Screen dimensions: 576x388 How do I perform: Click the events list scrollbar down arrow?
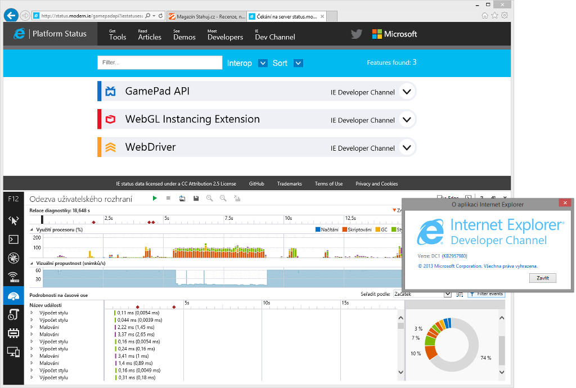[400, 372]
